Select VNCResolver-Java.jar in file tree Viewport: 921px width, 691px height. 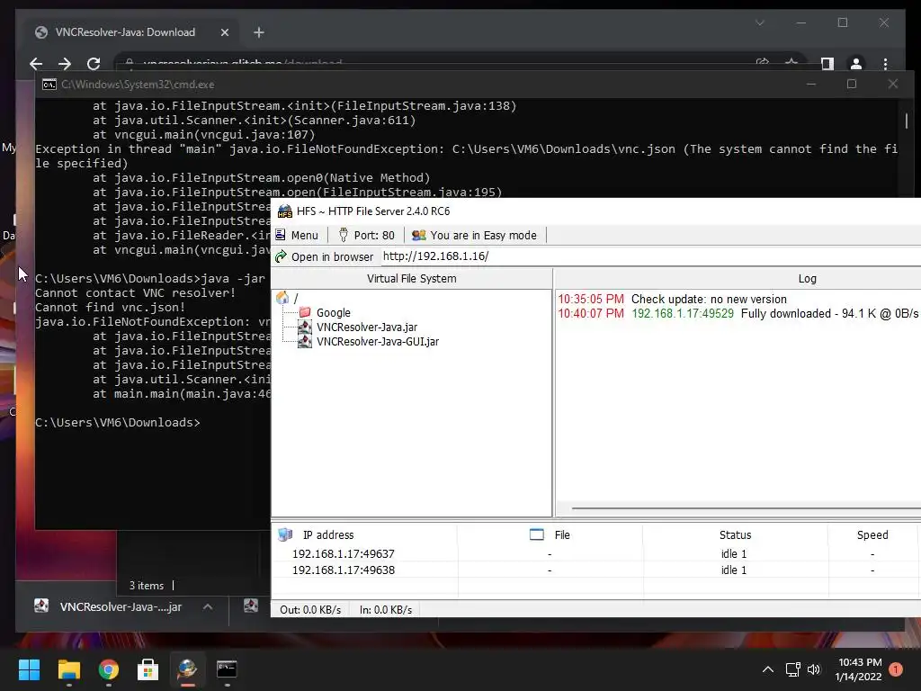[x=367, y=328]
